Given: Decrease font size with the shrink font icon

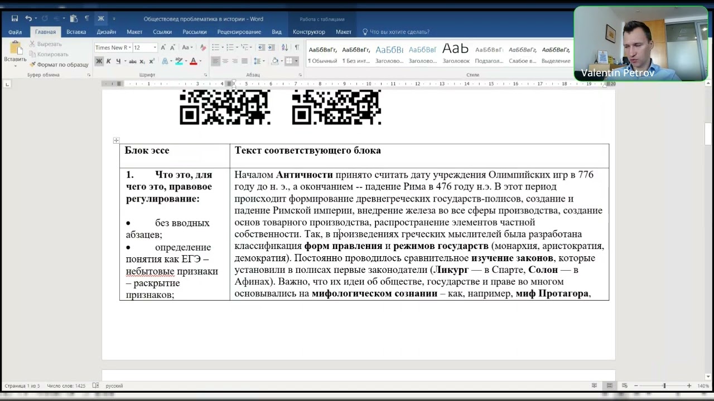Looking at the screenshot, I should (x=173, y=47).
